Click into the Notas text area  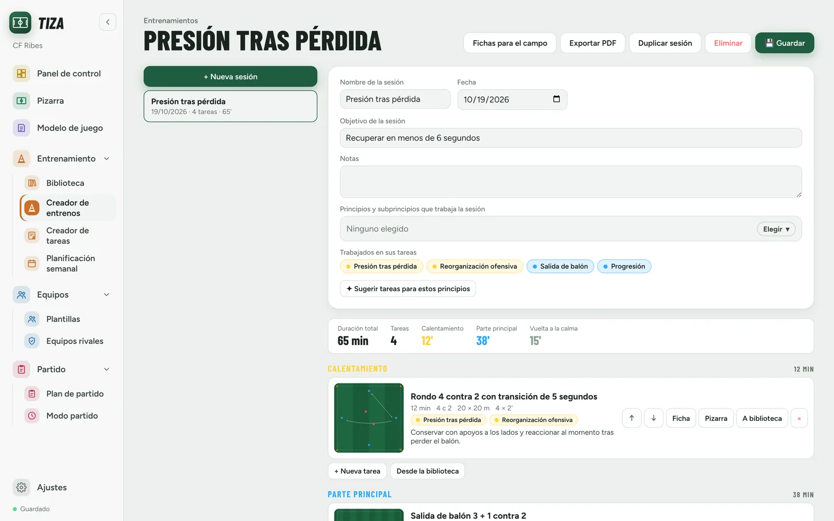click(x=571, y=182)
